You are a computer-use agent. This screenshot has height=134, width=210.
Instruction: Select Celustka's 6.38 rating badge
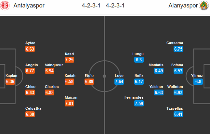click(x=30, y=114)
